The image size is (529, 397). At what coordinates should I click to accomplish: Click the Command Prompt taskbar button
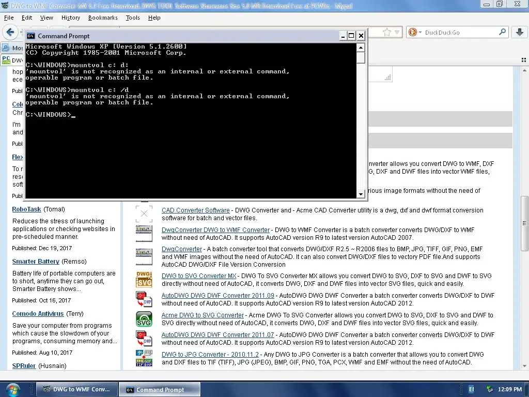tap(160, 390)
